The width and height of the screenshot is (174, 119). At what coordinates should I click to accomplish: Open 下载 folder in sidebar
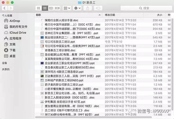12,50
